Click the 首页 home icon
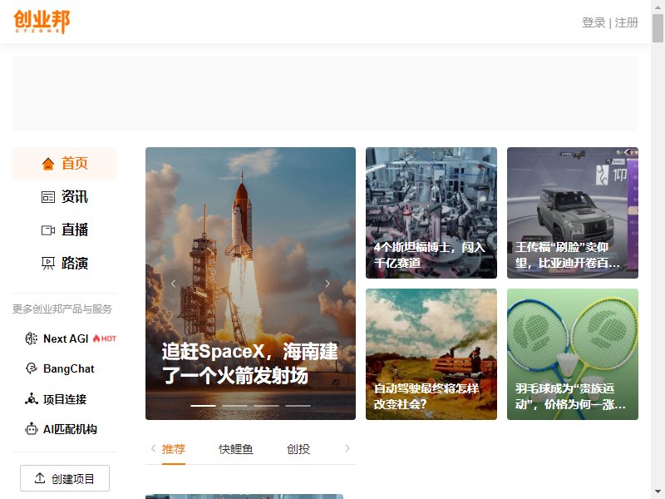This screenshot has width=665, height=499. (x=48, y=163)
